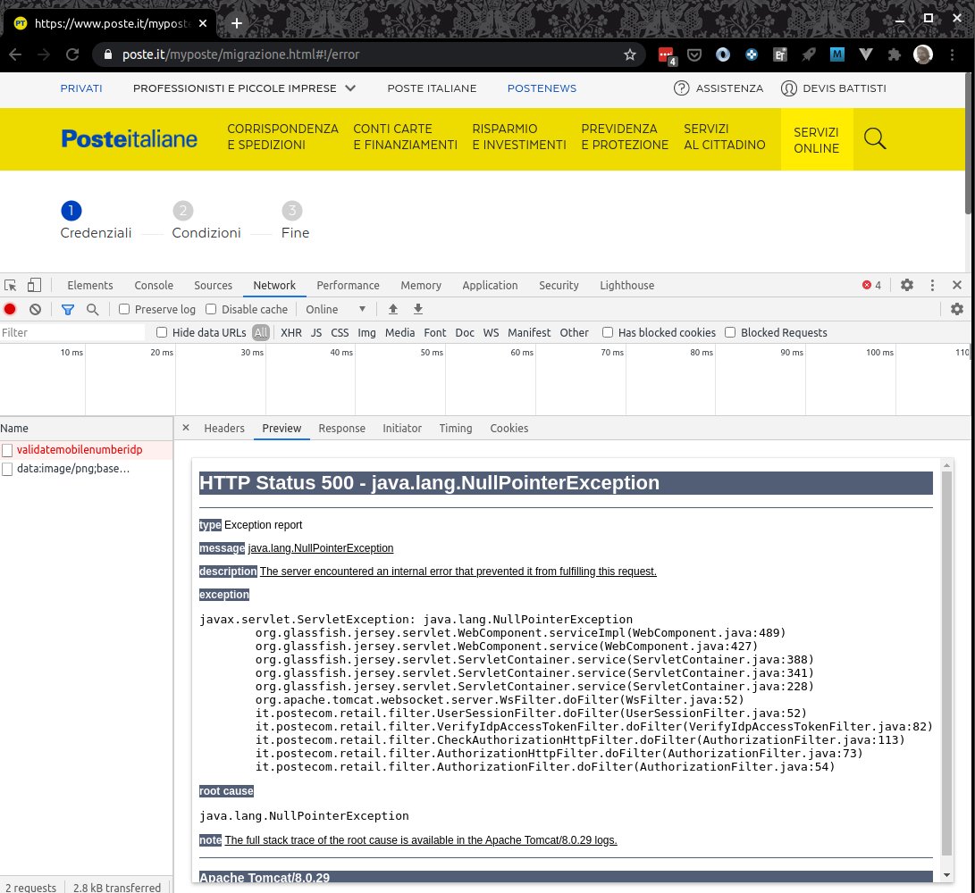Open the Headers tab of the request
This screenshot has height=893, width=975.
pyautogui.click(x=224, y=428)
